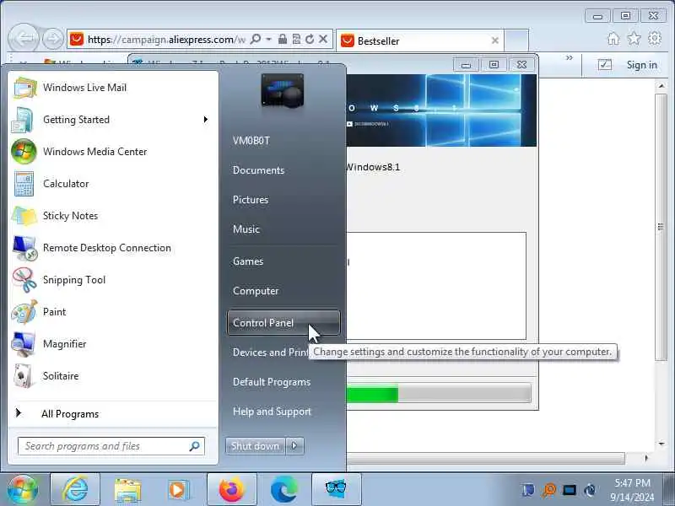Open Music library
This screenshot has width=675, height=506.
(x=246, y=229)
